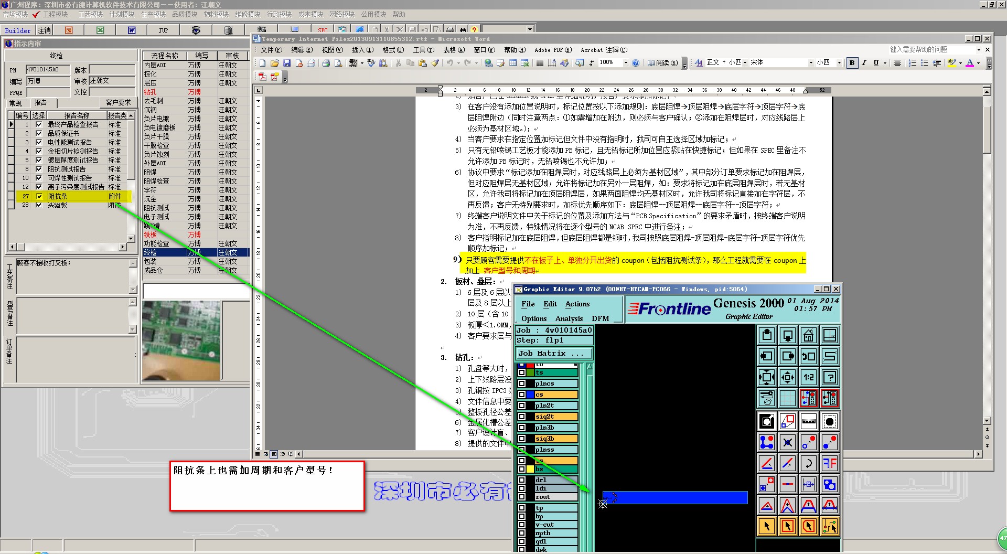The height and width of the screenshot is (554, 1007).
Task: Open the Actions menu in Graphic Editor
Action: pyautogui.click(x=577, y=304)
